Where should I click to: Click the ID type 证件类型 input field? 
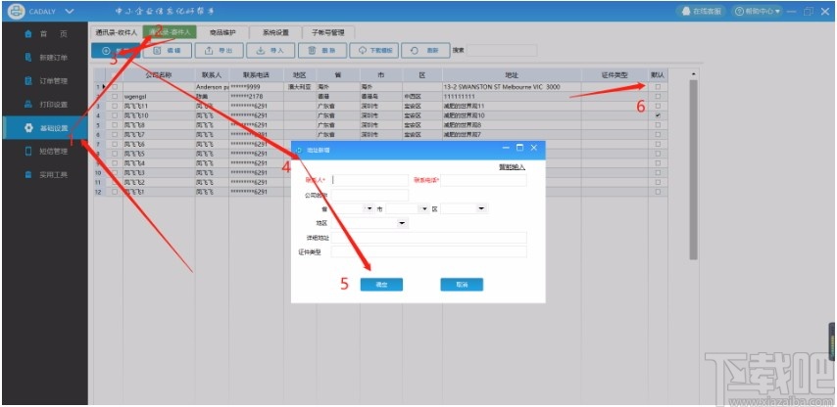tap(428, 251)
